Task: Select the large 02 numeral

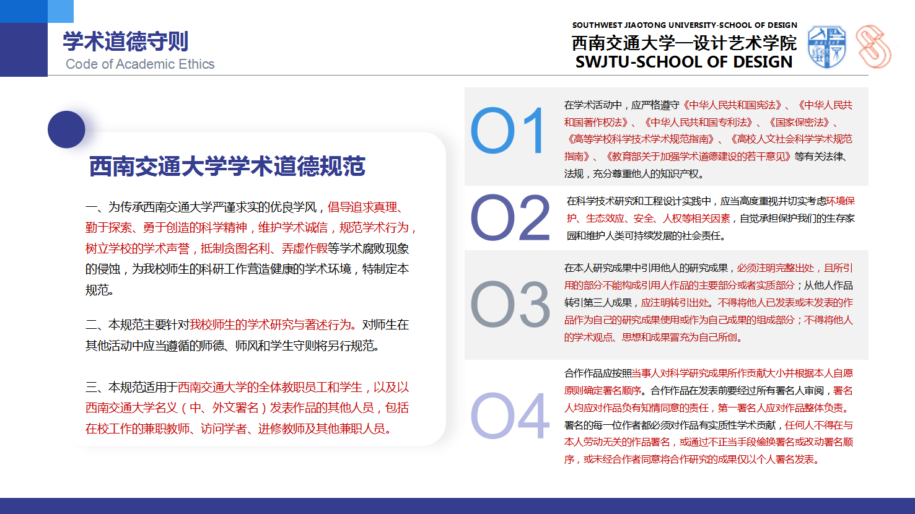Action: (510, 218)
